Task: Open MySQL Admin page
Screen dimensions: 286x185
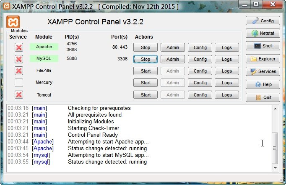Action: pyautogui.click(x=172, y=59)
